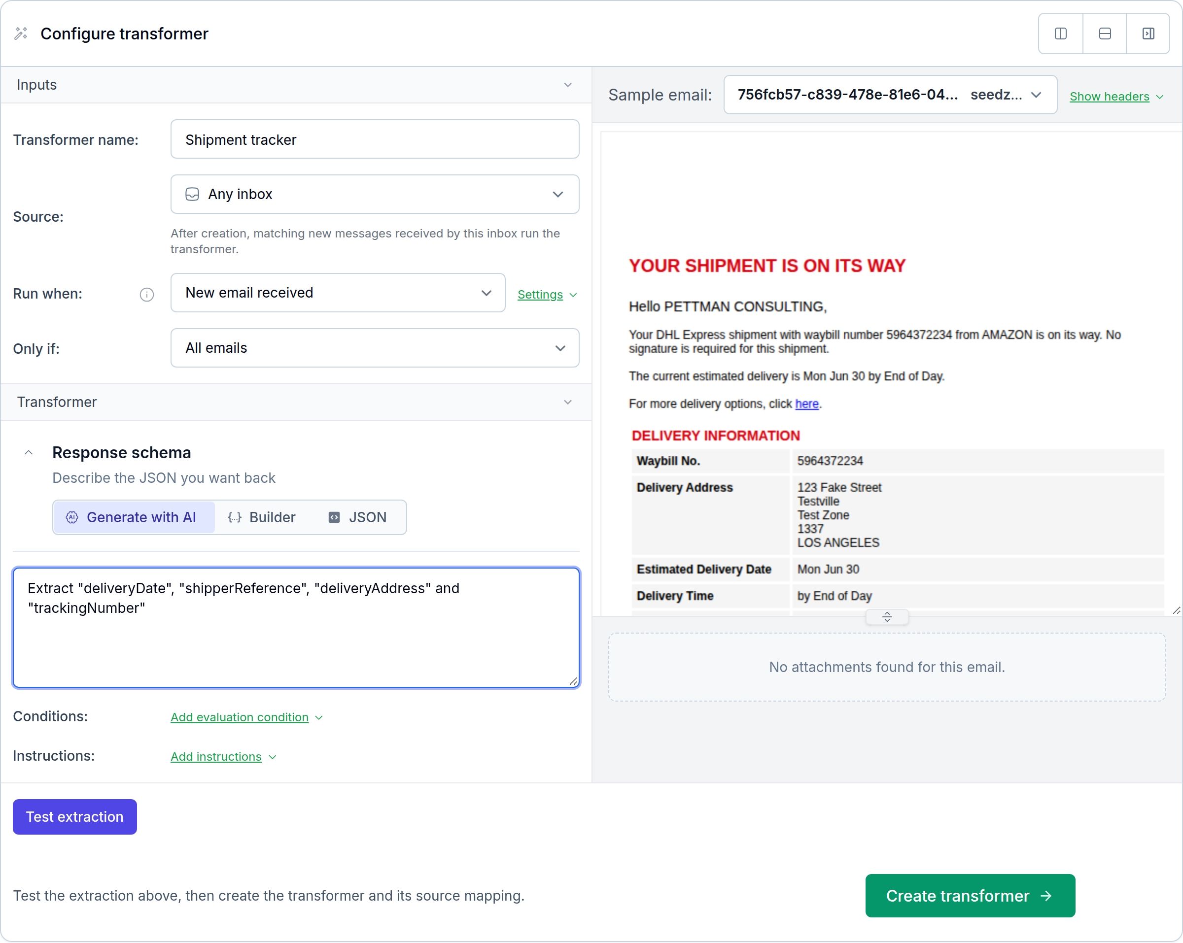The height and width of the screenshot is (943, 1183).
Task: Select the side-by-side split layout icon
Action: (1061, 34)
